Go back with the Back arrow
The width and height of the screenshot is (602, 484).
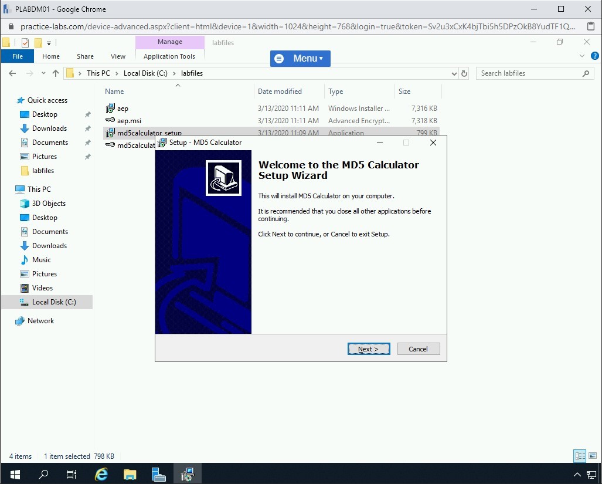point(12,73)
